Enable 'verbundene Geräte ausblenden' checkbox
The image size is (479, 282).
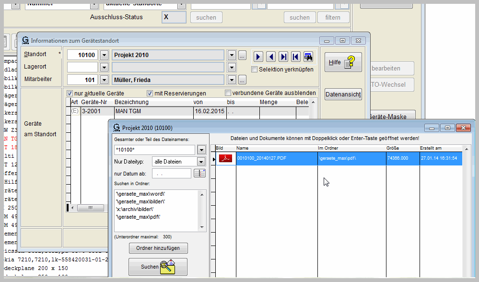click(x=228, y=93)
